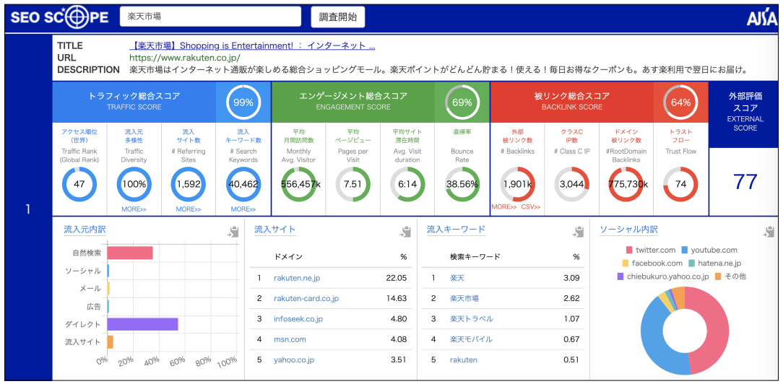Copy the 流入キーワード table via its clipboard icon

(x=579, y=232)
